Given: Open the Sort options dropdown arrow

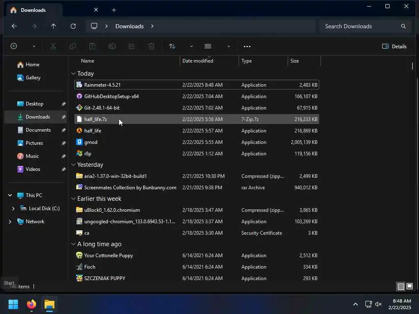Looking at the screenshot, I should tap(191, 47).
